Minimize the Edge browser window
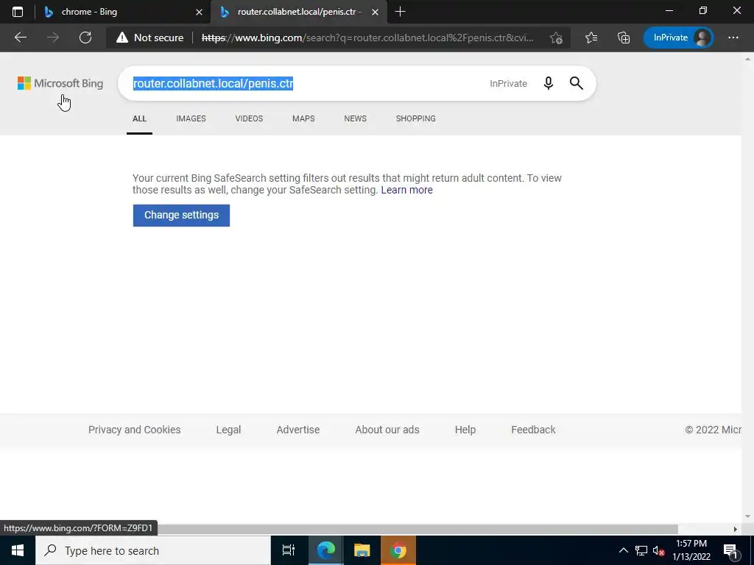The image size is (754, 565). [x=669, y=10]
